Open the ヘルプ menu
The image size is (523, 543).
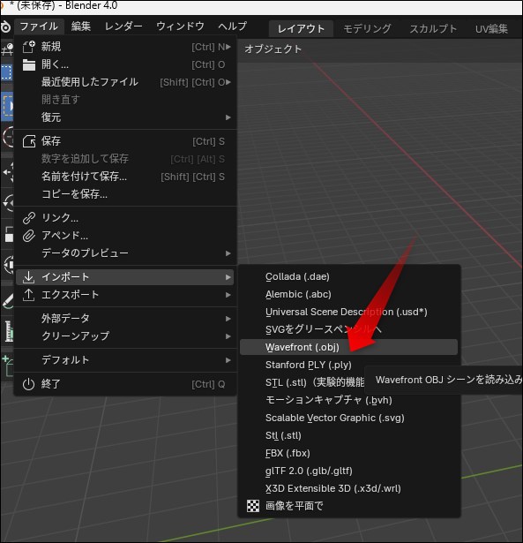233,26
